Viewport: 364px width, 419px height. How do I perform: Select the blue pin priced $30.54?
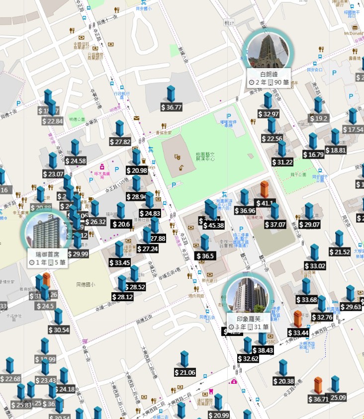58,317
